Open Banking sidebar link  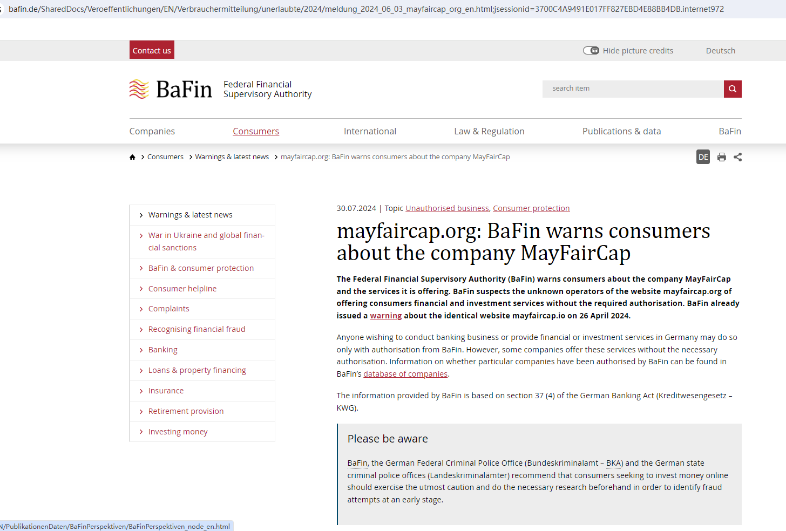click(162, 350)
